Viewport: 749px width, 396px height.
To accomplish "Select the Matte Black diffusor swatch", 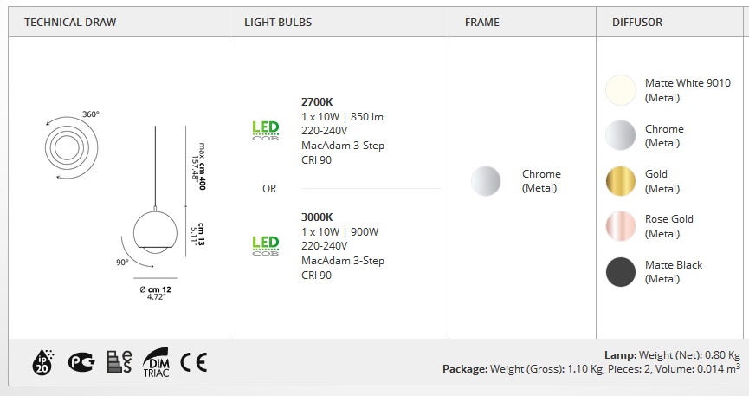I will [x=621, y=271].
